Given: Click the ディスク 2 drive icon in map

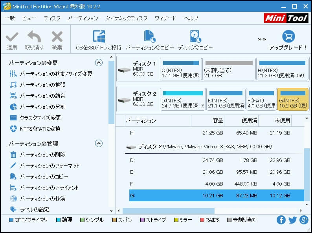Looking at the screenshot, I should click(124, 100).
